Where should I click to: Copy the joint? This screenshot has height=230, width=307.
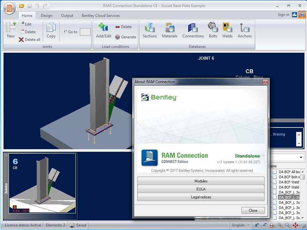(x=51, y=30)
